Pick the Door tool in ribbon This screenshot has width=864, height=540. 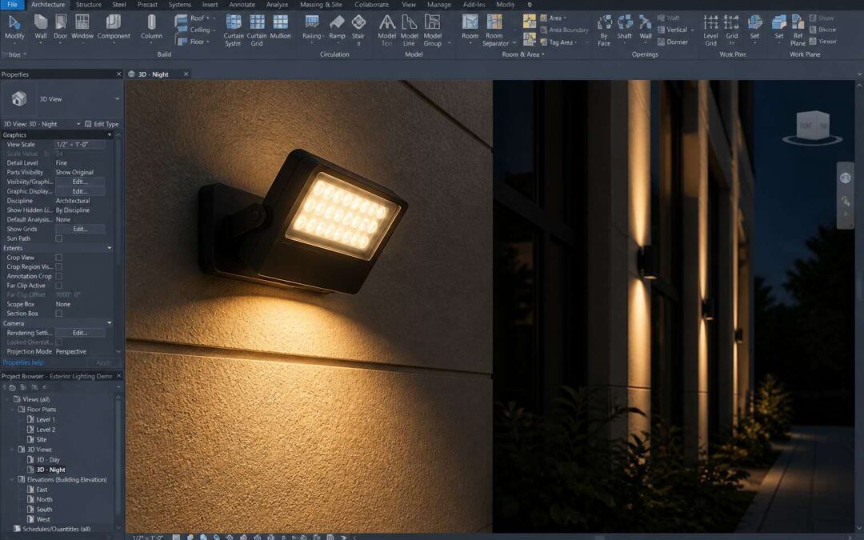click(x=61, y=27)
